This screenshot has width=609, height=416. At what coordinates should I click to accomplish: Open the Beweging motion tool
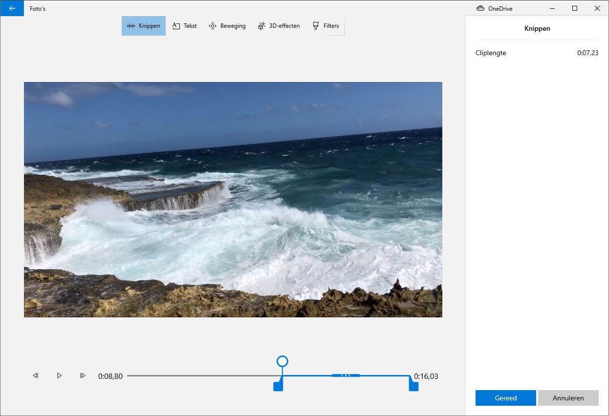tap(227, 26)
